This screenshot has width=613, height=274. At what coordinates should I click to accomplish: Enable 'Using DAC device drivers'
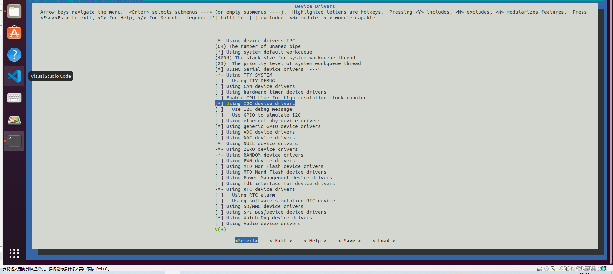pos(255,138)
